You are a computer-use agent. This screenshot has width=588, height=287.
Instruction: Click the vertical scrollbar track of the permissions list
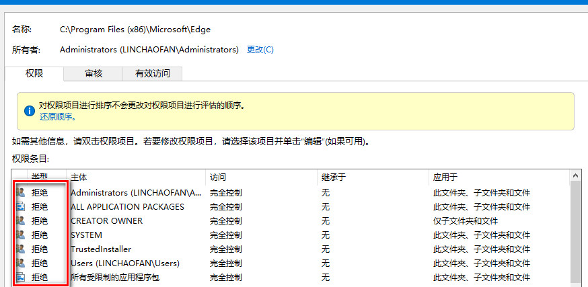pyautogui.click(x=577, y=235)
